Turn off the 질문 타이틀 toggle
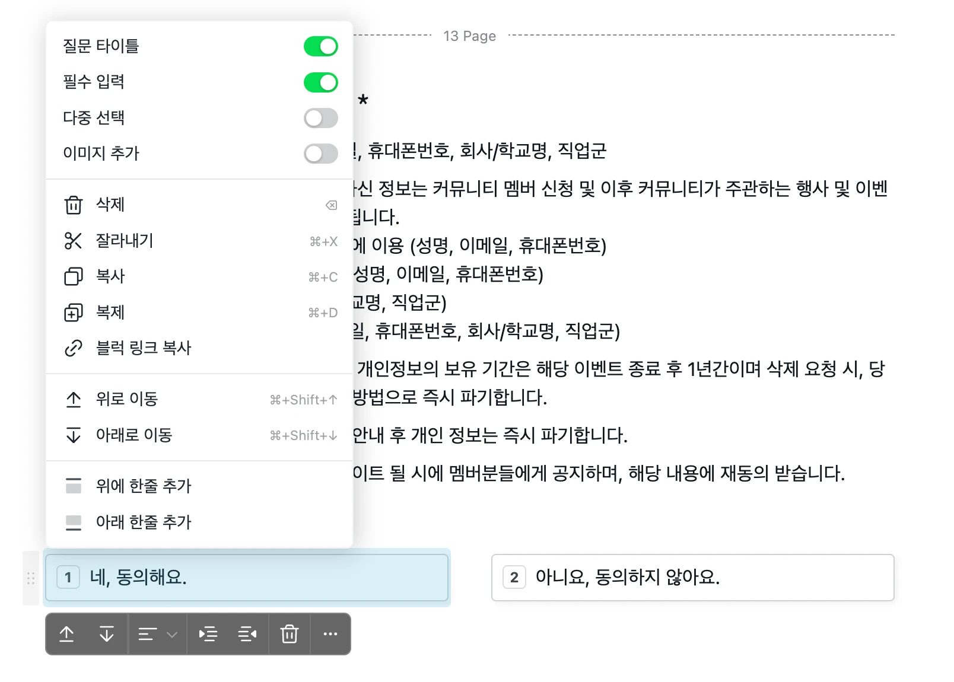 point(320,46)
